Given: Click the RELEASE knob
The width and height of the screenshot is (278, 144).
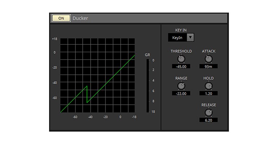Looking at the screenshot, I should point(208,112).
